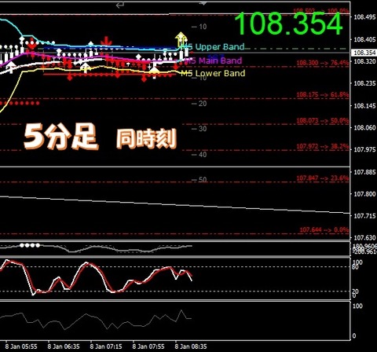Image resolution: width=377 pixels, height=352 pixels.
Task: Select Fibonacci level 107.972 --> 38.2%
Action: pos(323,146)
